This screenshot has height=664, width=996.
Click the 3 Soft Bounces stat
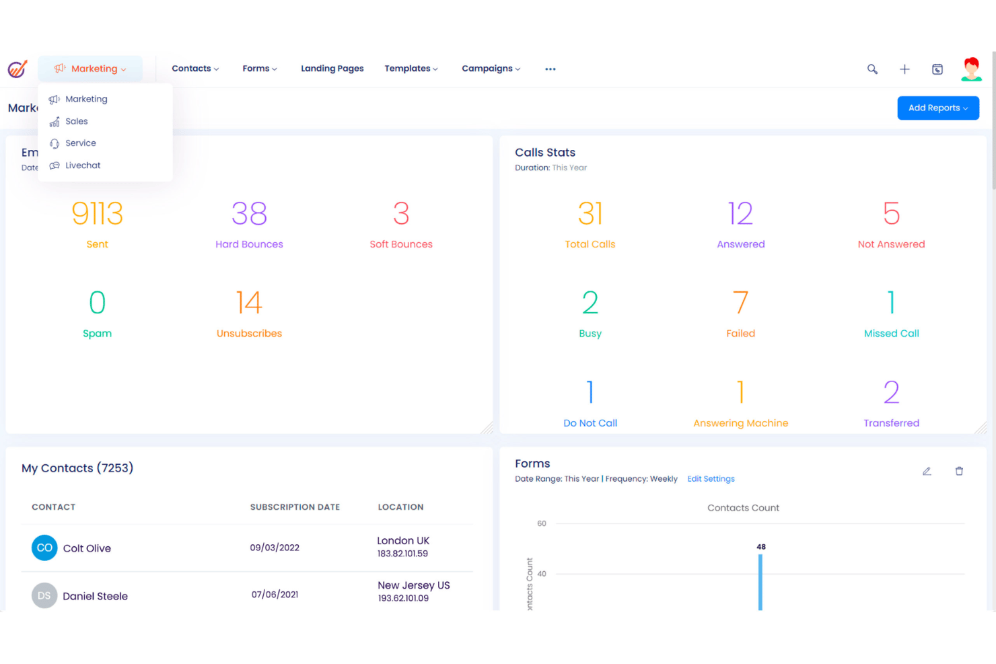[x=401, y=225]
